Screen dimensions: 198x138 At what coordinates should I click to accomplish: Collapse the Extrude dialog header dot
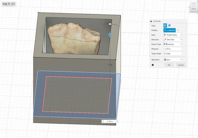(x=151, y=21)
